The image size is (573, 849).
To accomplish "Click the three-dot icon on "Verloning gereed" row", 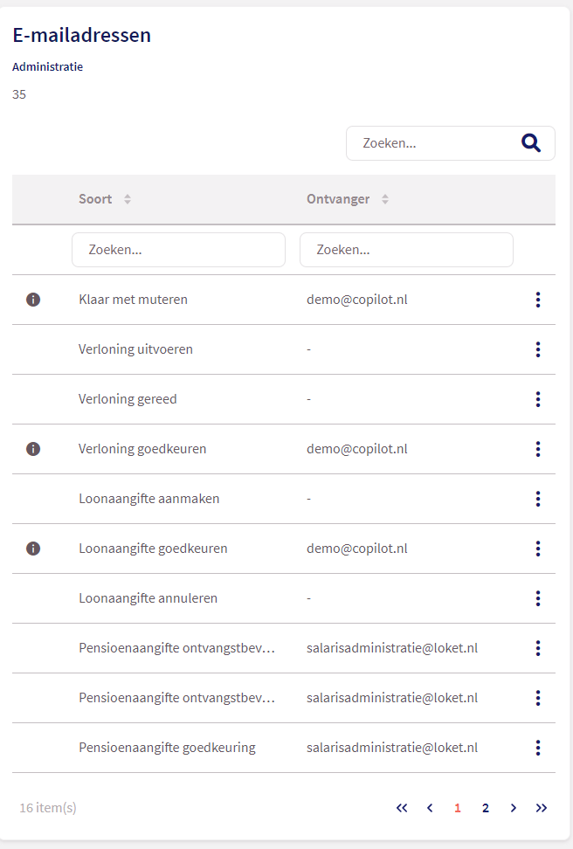I will pos(538,399).
